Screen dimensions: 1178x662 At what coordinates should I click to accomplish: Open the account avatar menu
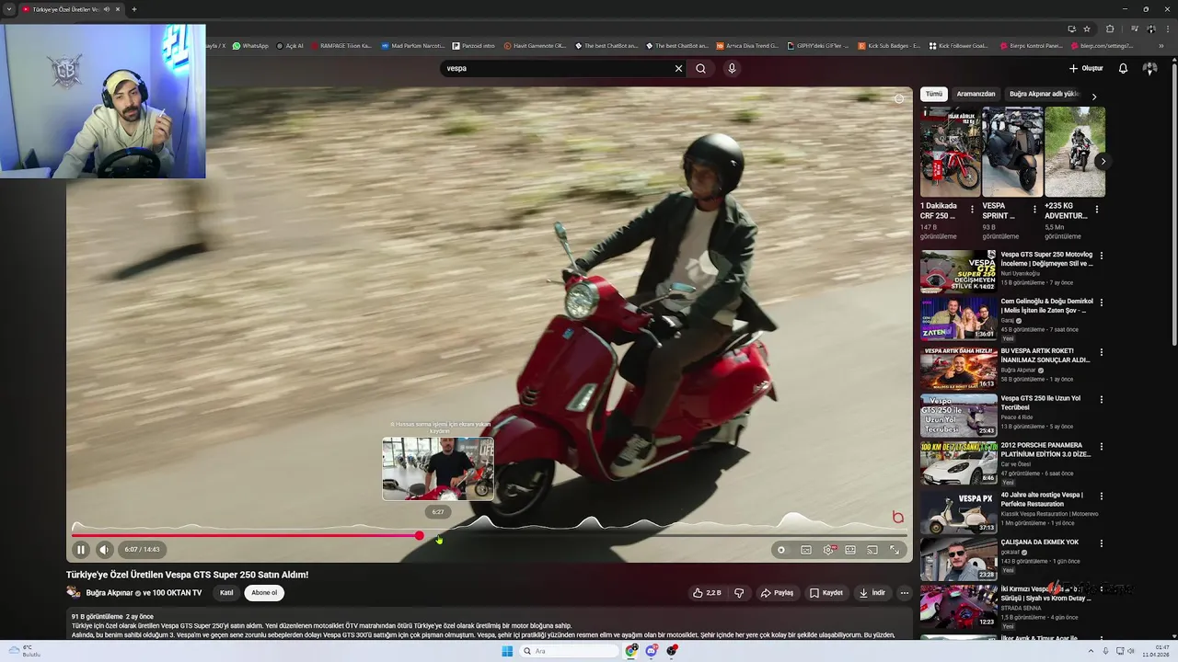click(1150, 68)
